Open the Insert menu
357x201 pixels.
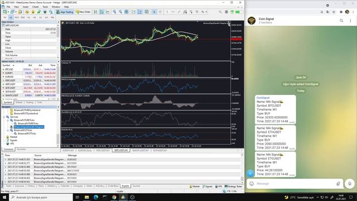point(26,7)
